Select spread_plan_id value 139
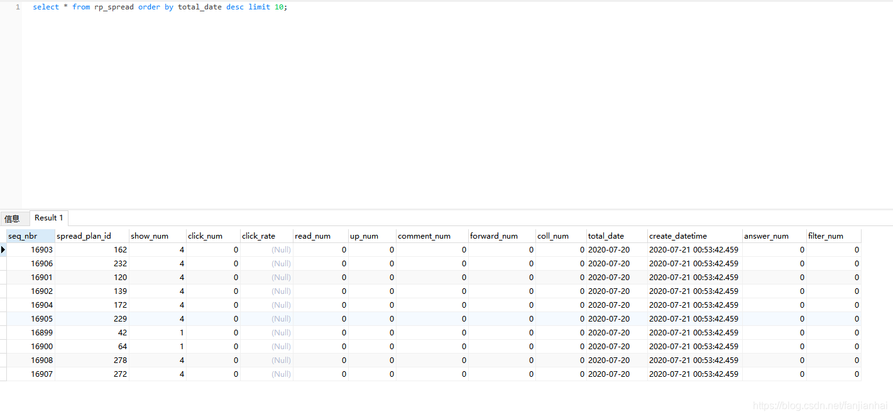The image size is (893, 417). [92, 291]
